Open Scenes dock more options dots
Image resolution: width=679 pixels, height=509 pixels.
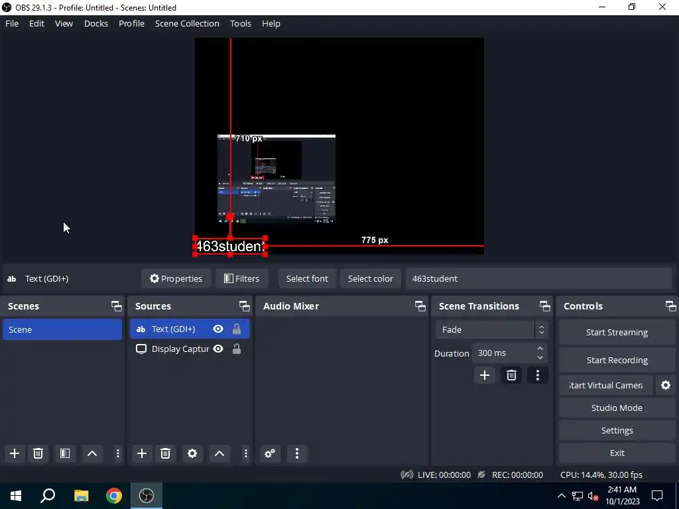click(x=118, y=453)
